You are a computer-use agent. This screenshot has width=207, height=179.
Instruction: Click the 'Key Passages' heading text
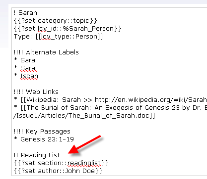(x=48, y=132)
